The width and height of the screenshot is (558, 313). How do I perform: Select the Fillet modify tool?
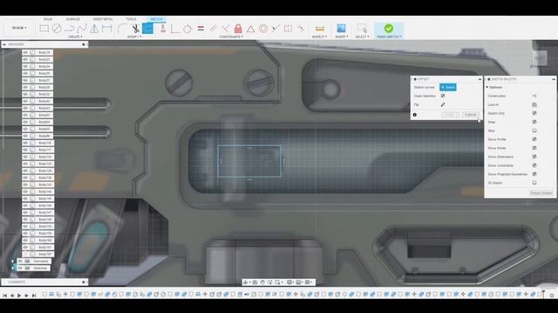[x=122, y=29]
